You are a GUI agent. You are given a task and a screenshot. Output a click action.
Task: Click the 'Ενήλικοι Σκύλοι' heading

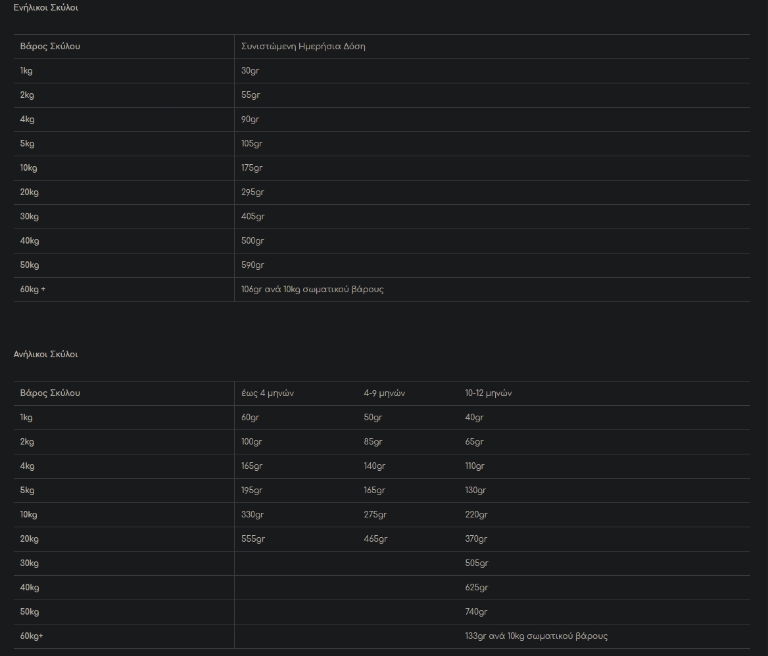(x=45, y=8)
